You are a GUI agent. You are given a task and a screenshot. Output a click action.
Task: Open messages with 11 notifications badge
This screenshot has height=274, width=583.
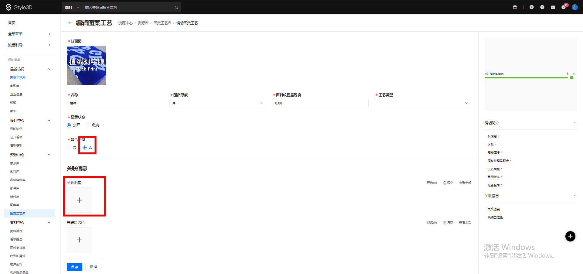(x=563, y=7)
